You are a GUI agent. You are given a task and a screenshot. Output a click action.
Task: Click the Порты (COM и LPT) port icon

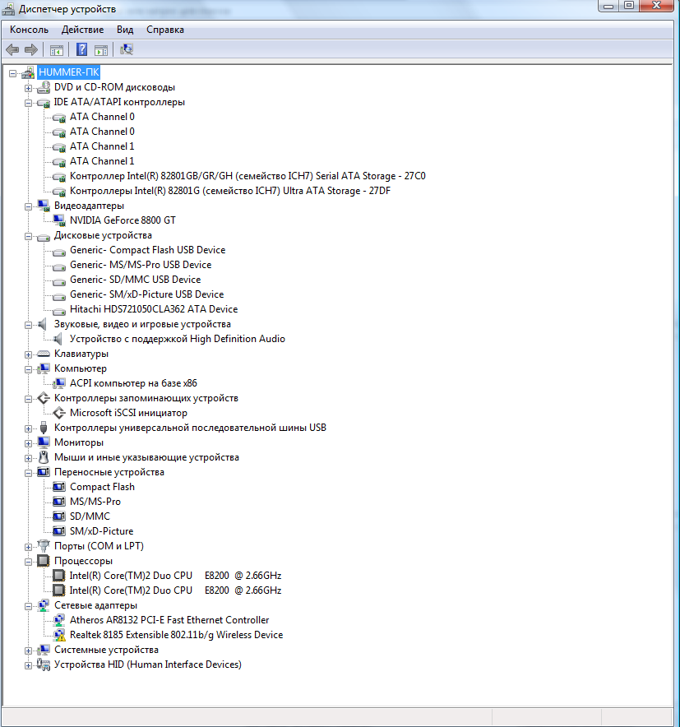coord(44,546)
